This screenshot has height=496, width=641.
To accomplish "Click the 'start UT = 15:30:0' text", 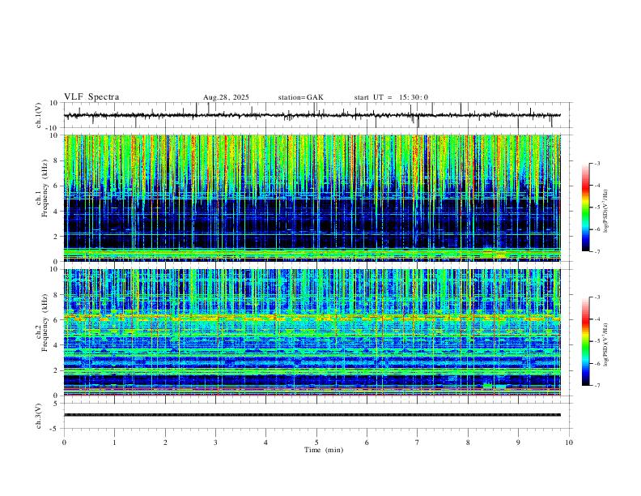I will click(x=391, y=97).
